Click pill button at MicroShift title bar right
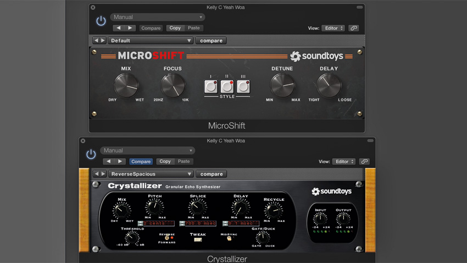This screenshot has height=263, width=467. point(360,7)
